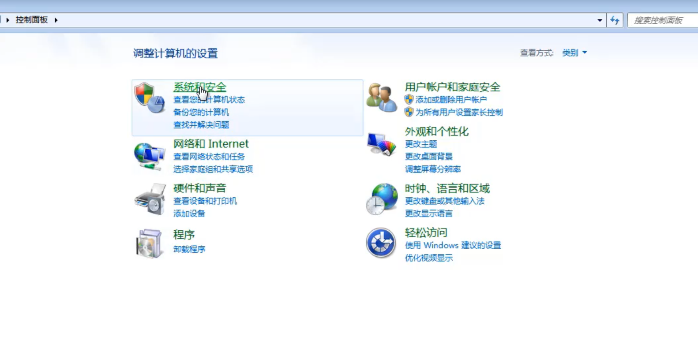Click the Programs disc box icon
The height and width of the screenshot is (345, 698).
click(149, 243)
